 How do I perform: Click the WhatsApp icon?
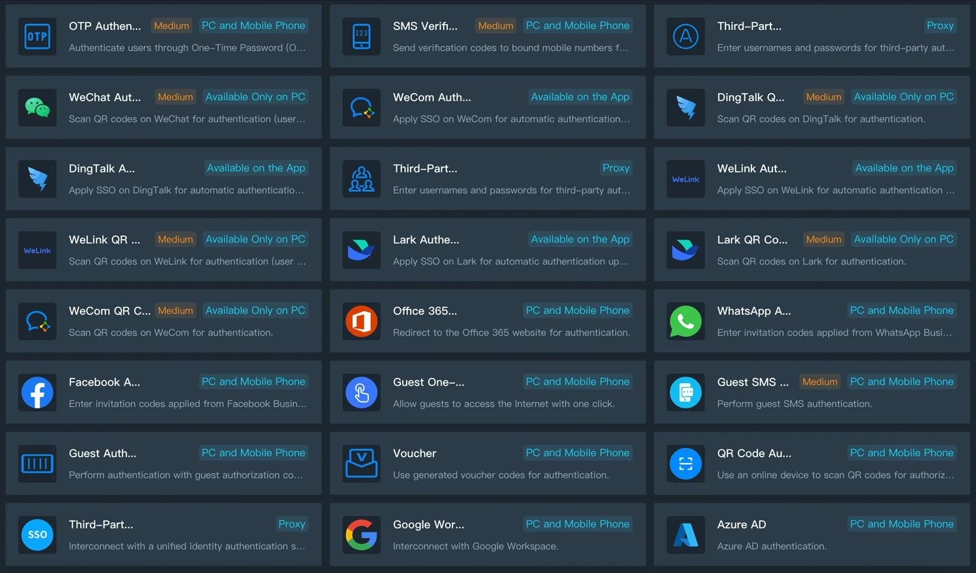[686, 321]
